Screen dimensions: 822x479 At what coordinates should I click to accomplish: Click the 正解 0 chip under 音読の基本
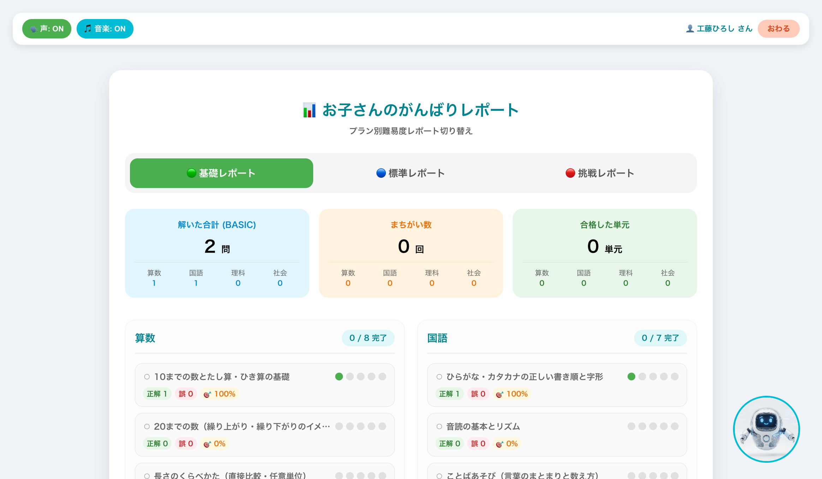click(449, 443)
